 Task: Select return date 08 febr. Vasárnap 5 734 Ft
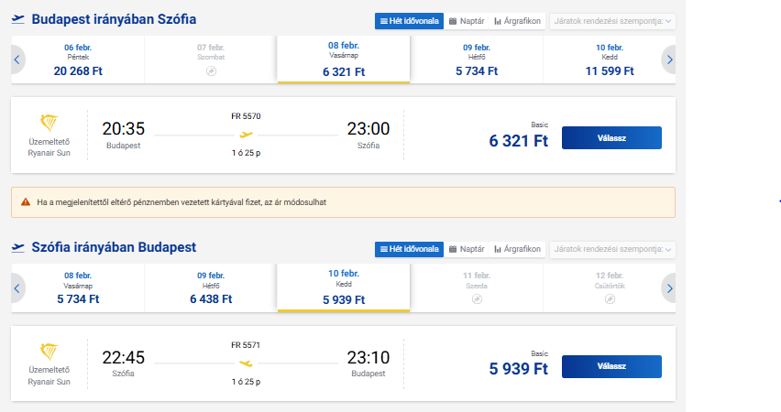pyautogui.click(x=78, y=287)
